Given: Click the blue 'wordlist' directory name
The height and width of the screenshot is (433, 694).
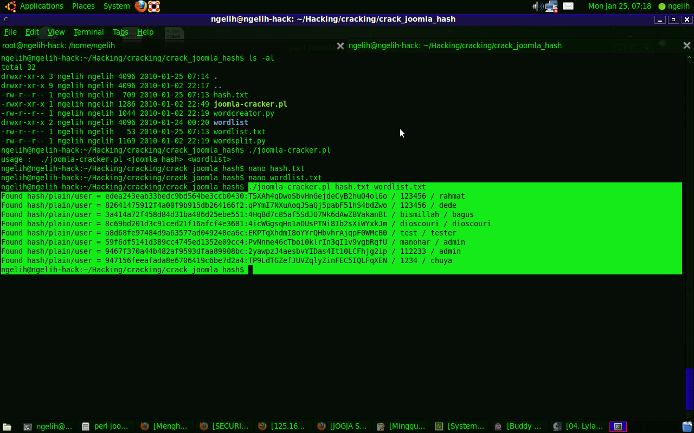Looking at the screenshot, I should [x=231, y=122].
